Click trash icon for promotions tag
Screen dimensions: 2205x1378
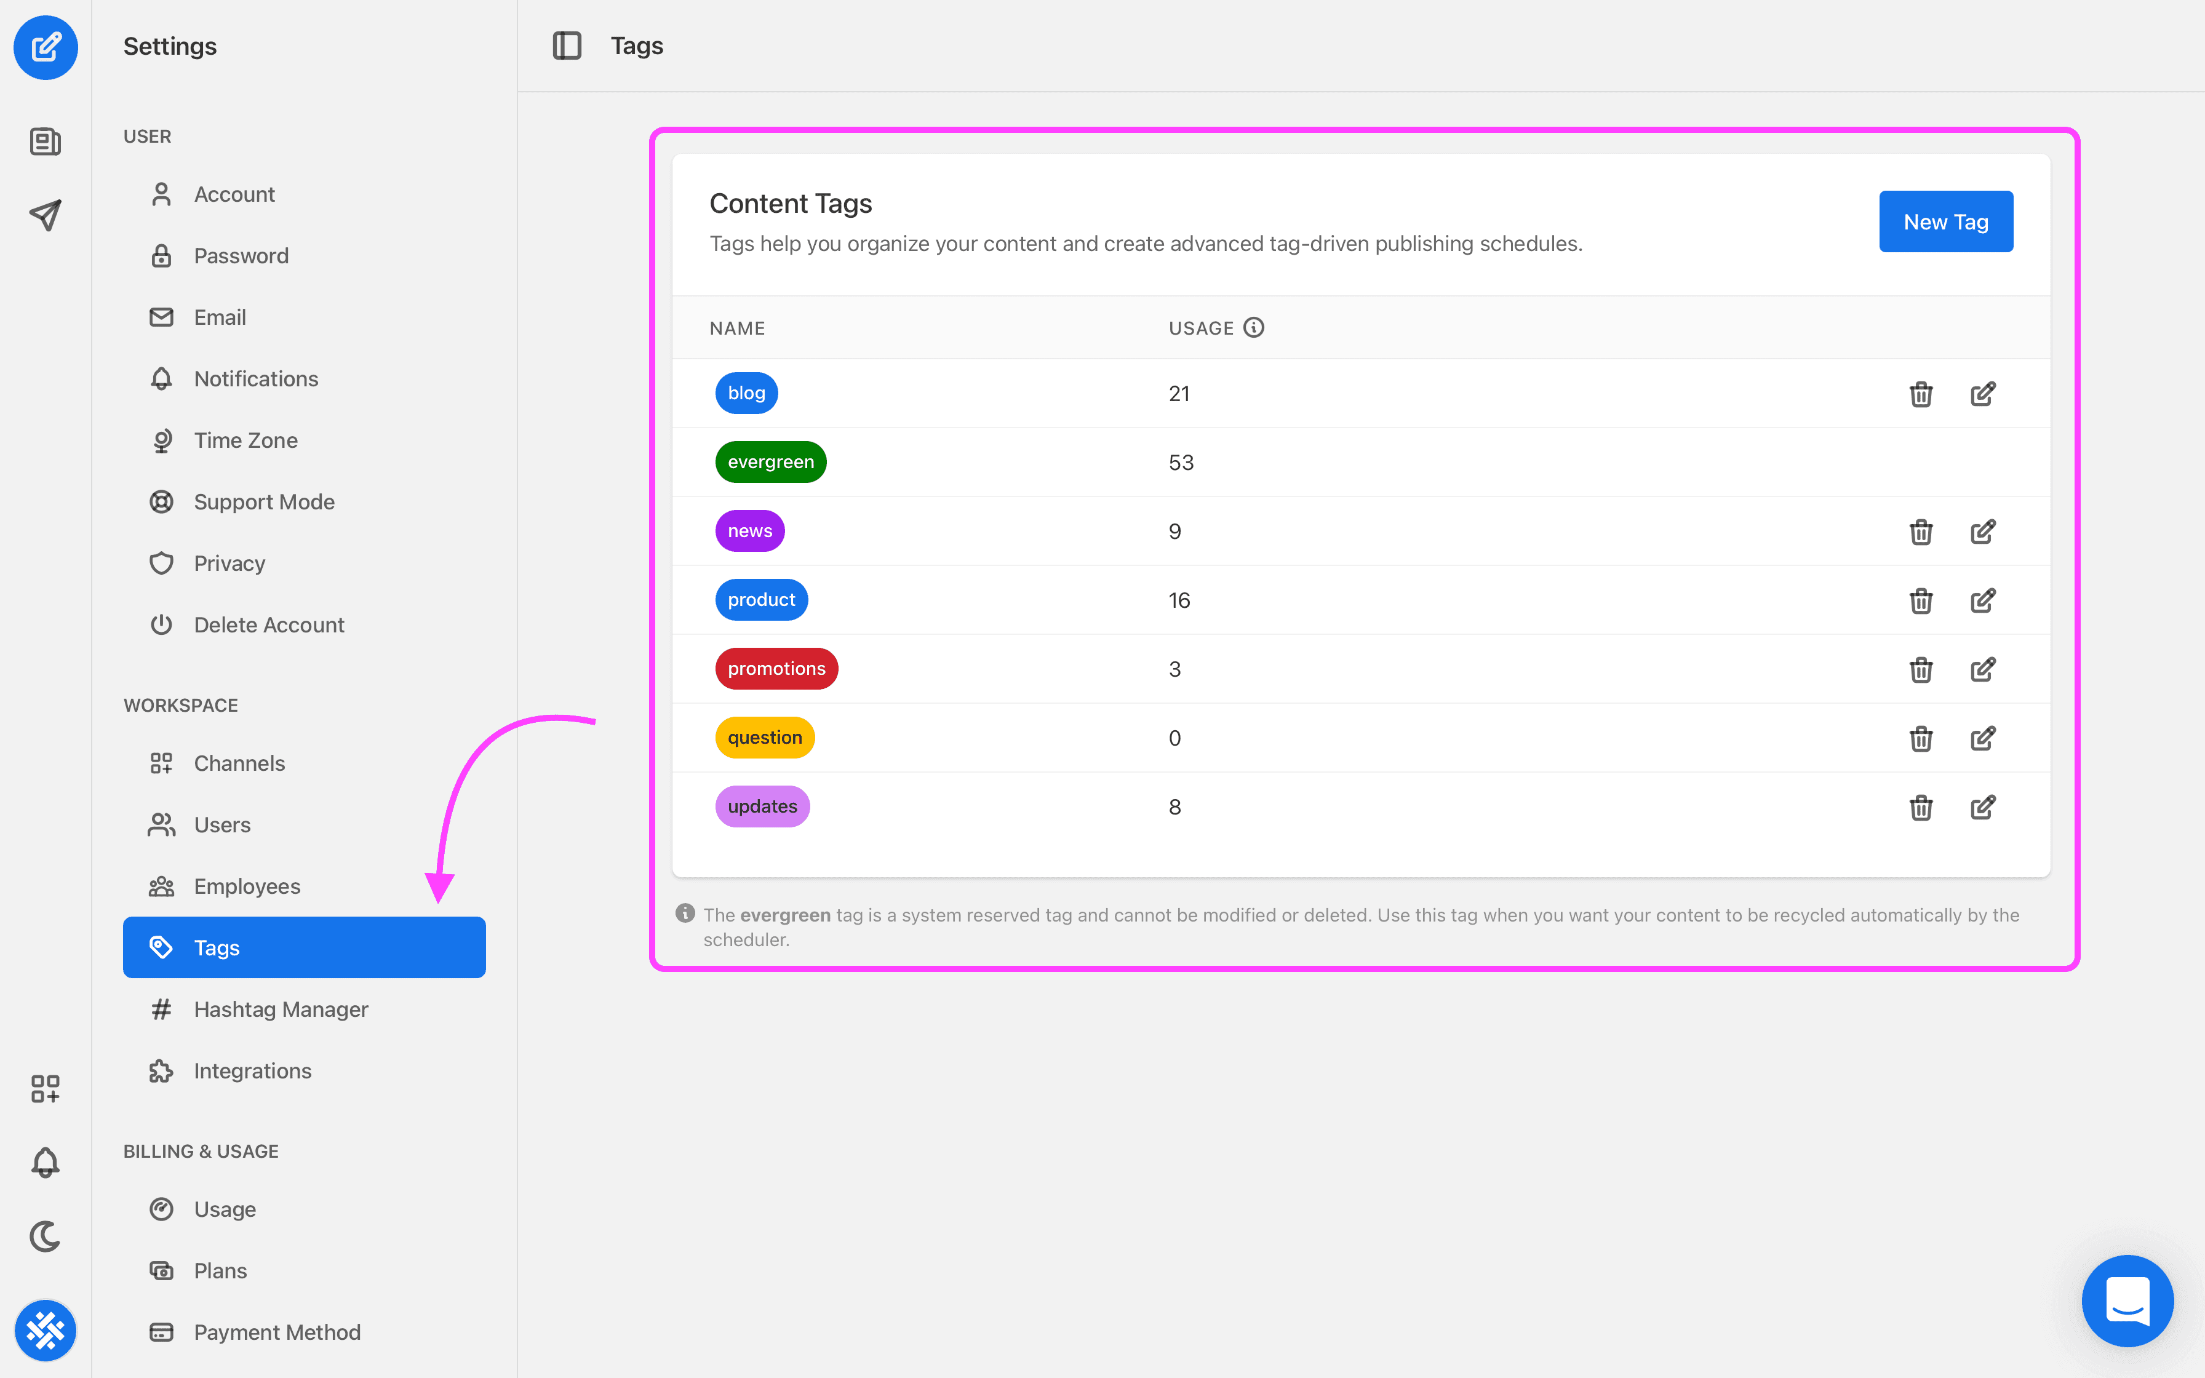click(1921, 669)
